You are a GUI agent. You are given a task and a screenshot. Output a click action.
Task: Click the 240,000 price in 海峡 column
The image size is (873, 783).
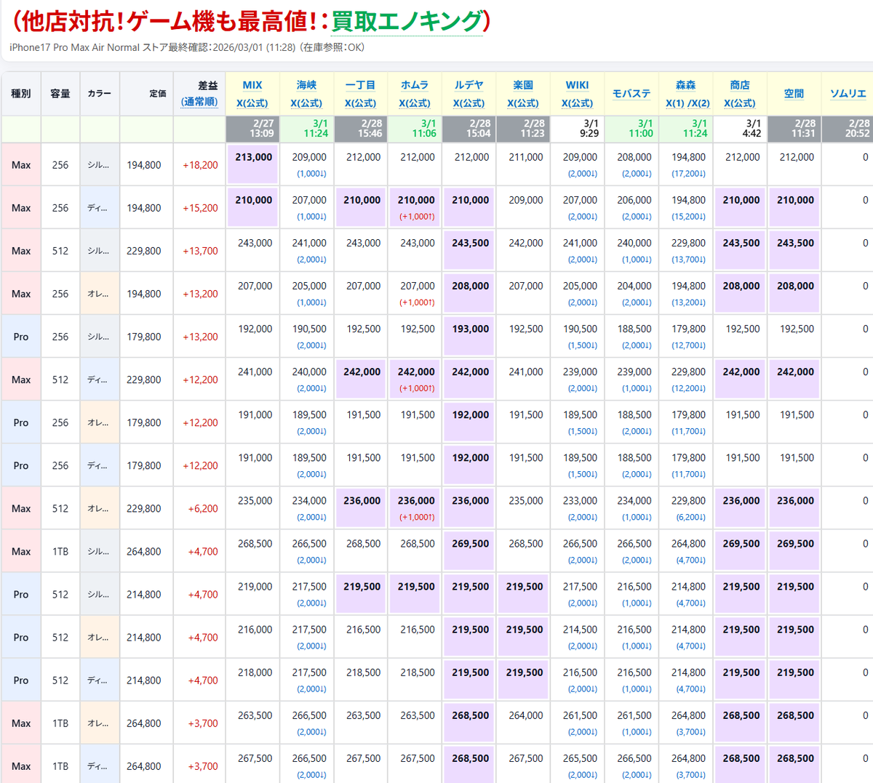[309, 372]
